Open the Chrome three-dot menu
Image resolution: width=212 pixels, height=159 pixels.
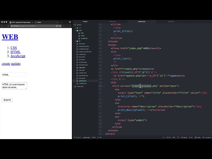(70, 26)
